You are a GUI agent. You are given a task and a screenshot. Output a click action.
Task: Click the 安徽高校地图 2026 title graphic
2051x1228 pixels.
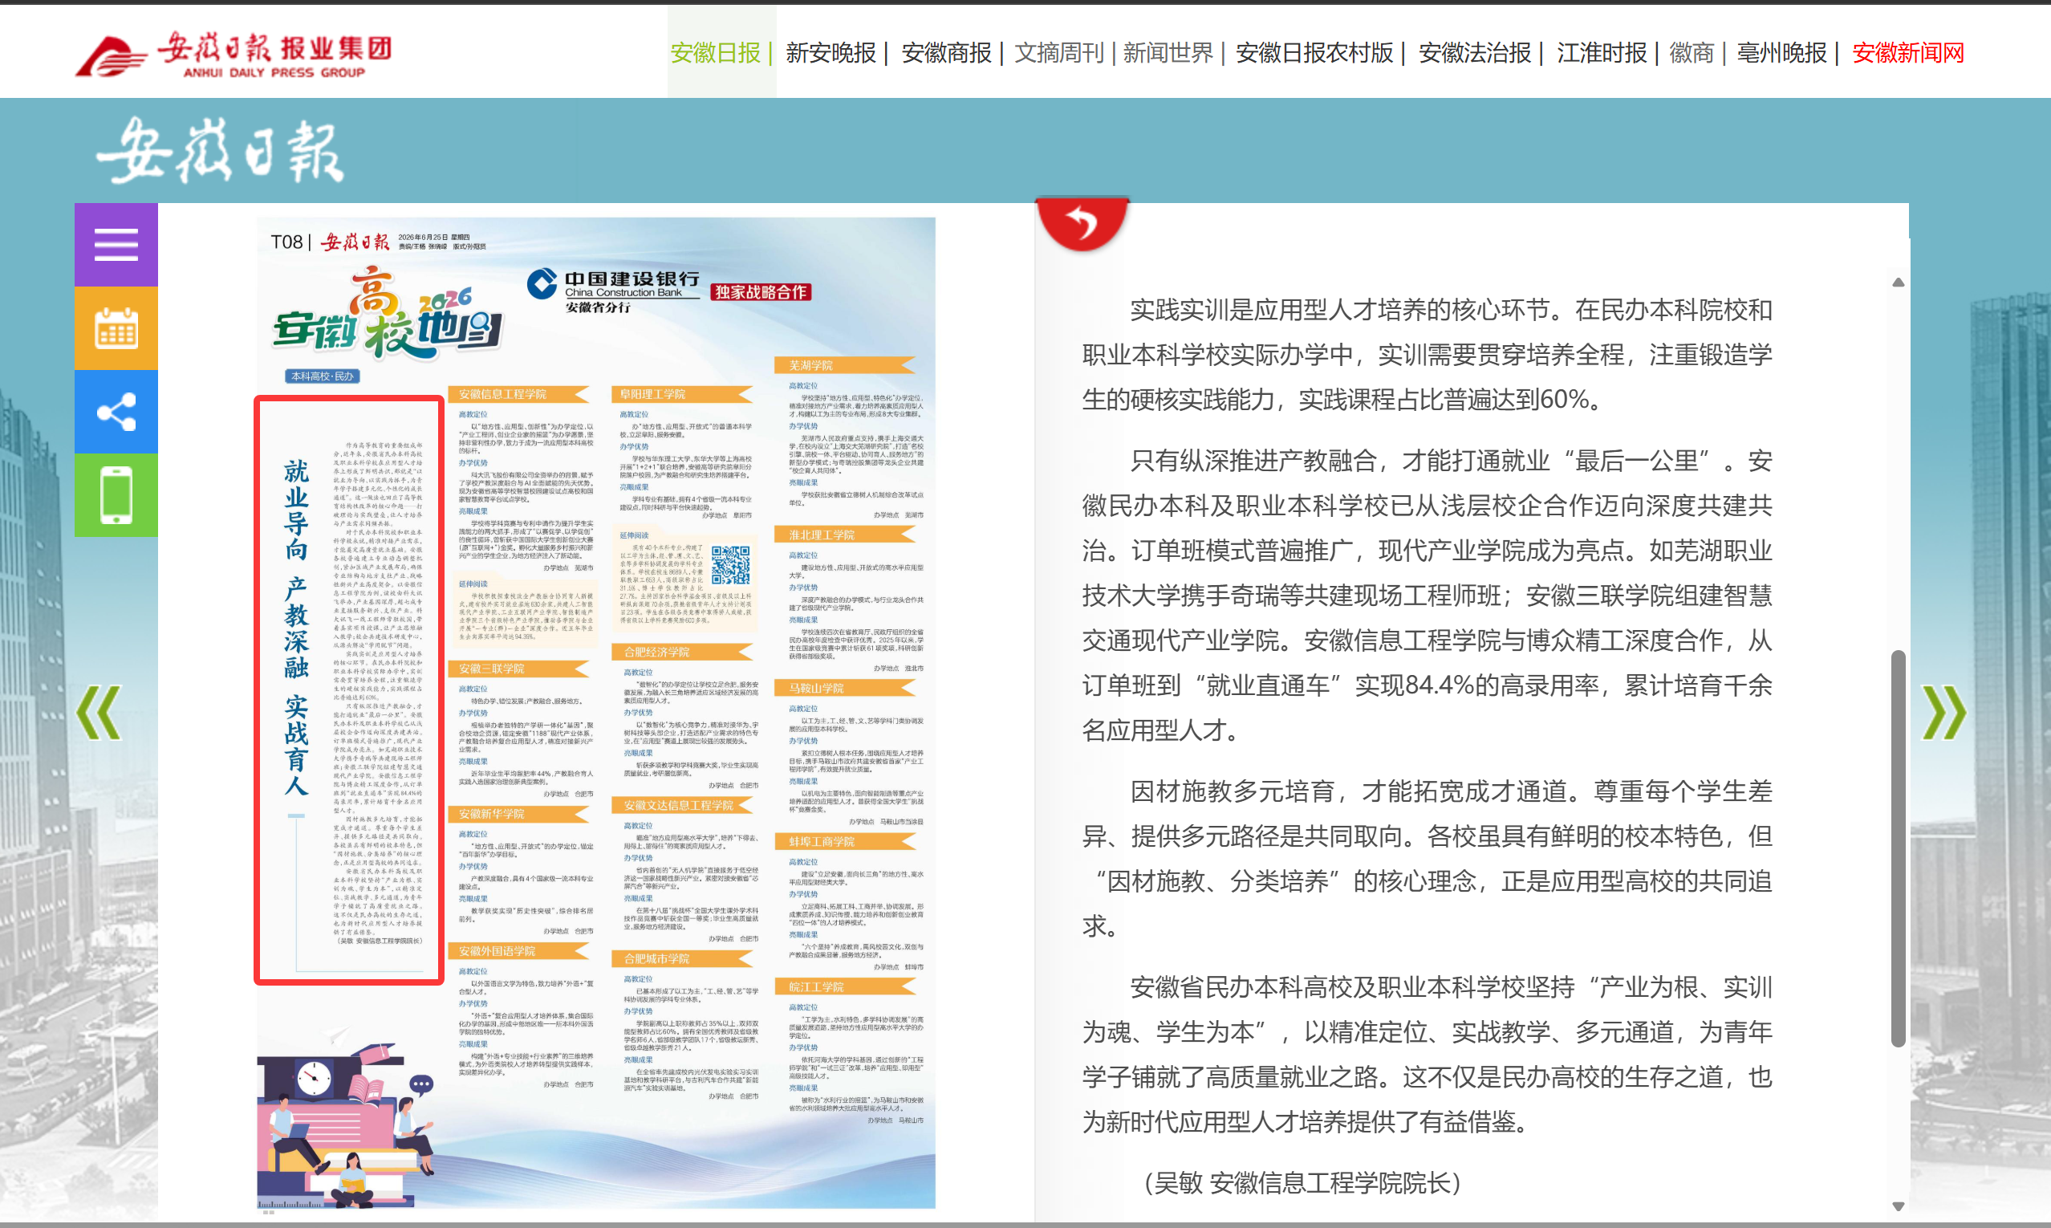click(388, 315)
